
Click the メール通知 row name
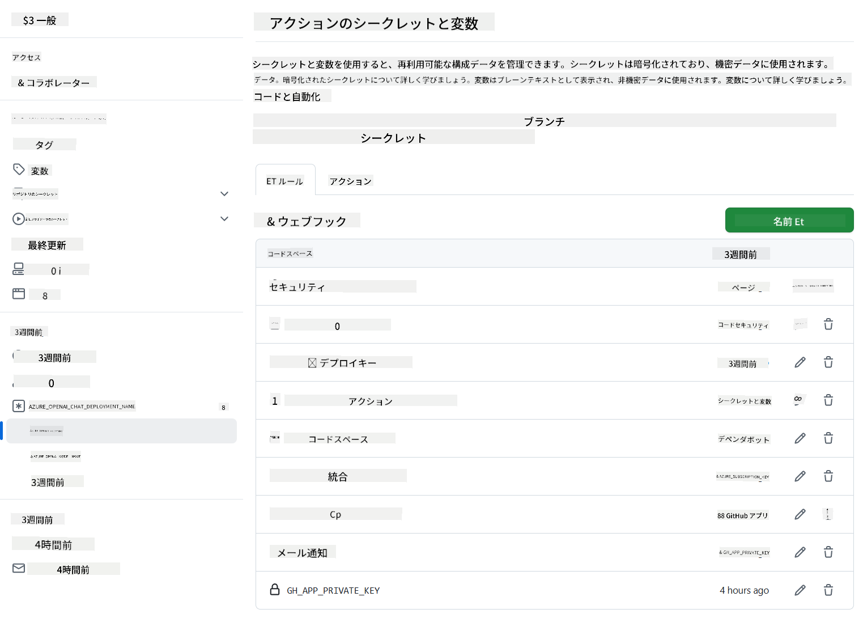point(303,552)
